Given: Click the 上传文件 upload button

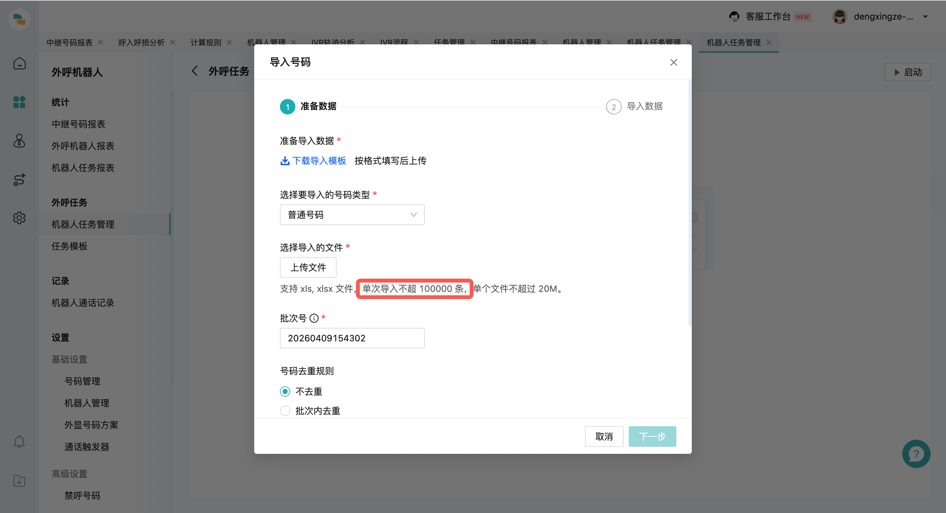Looking at the screenshot, I should pos(308,267).
